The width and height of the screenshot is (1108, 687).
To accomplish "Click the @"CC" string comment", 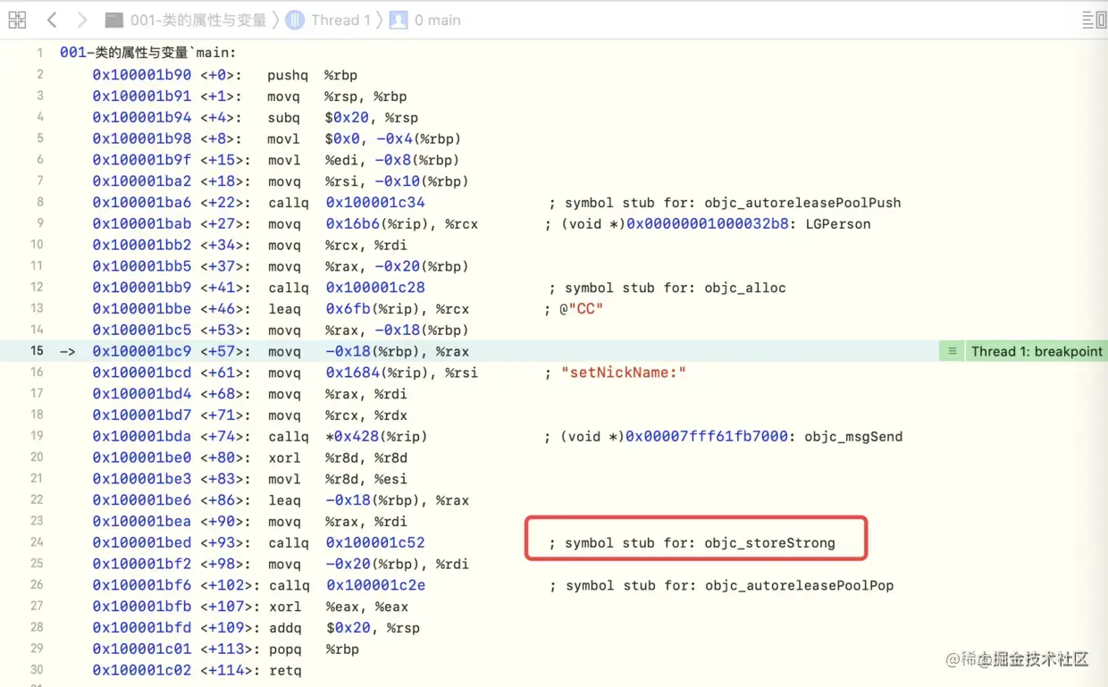I will click(x=574, y=309).
